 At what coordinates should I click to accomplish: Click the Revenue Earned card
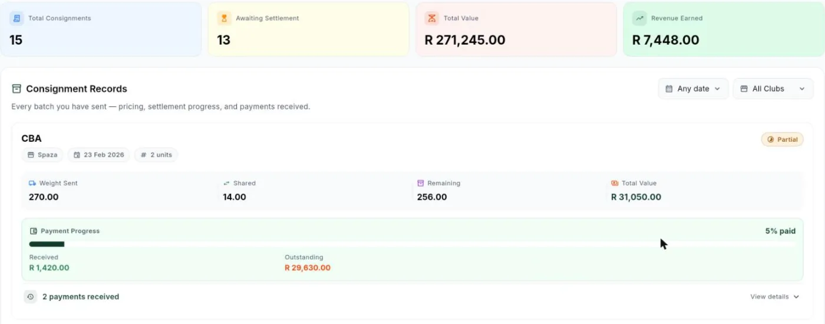tap(724, 29)
